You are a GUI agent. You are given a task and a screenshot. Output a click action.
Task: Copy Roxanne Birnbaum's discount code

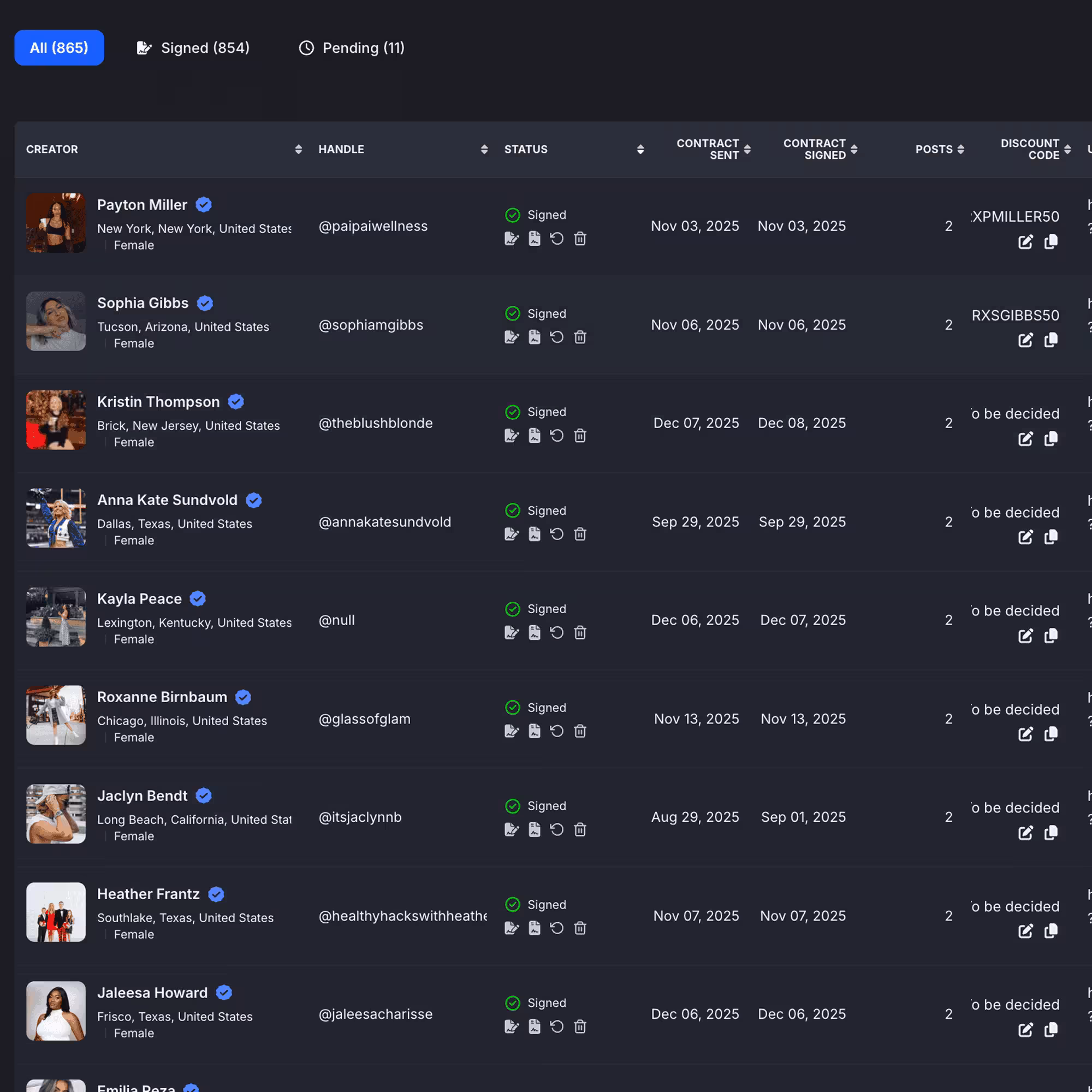point(1051,734)
